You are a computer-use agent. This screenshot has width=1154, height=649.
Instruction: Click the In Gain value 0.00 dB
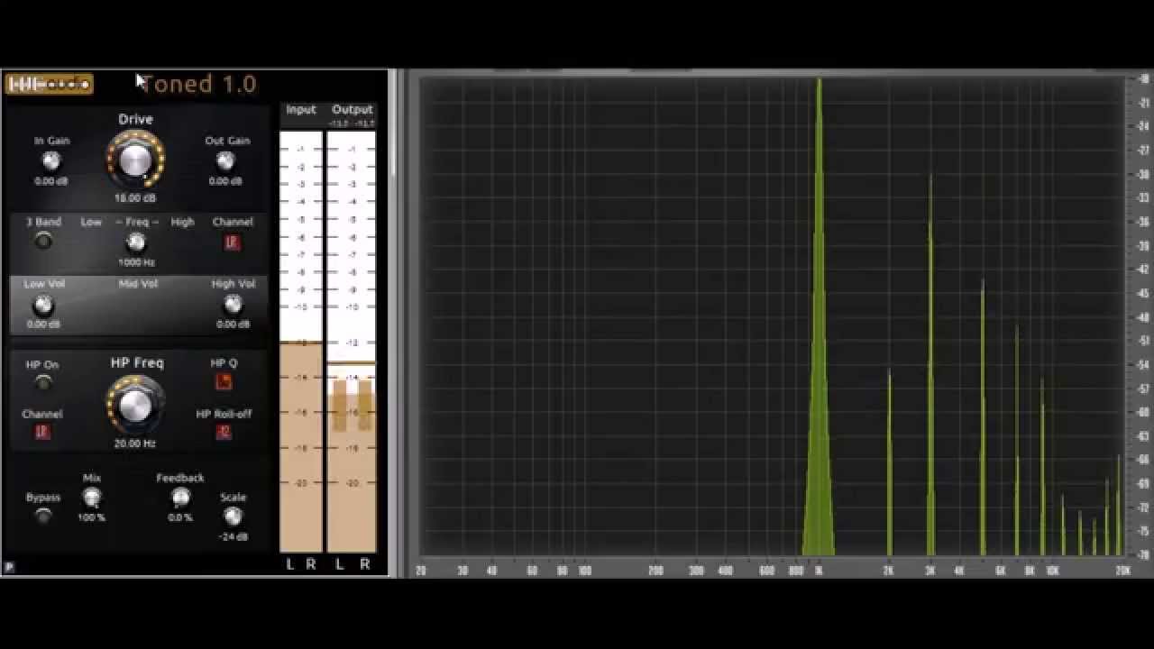click(51, 181)
